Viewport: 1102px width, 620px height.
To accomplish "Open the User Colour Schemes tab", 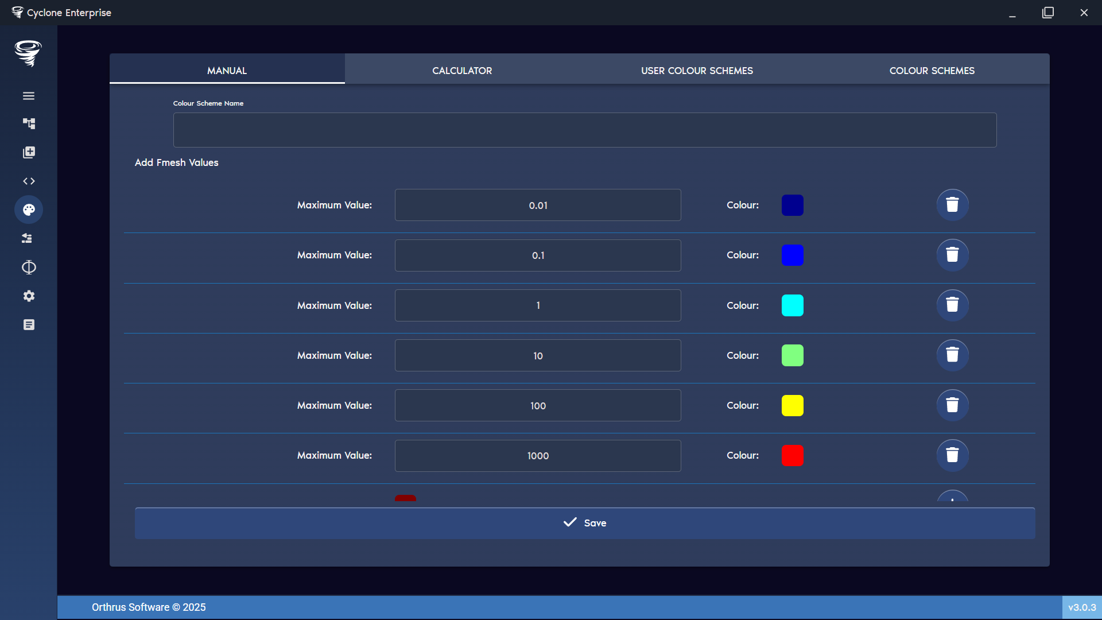I will (697, 70).
